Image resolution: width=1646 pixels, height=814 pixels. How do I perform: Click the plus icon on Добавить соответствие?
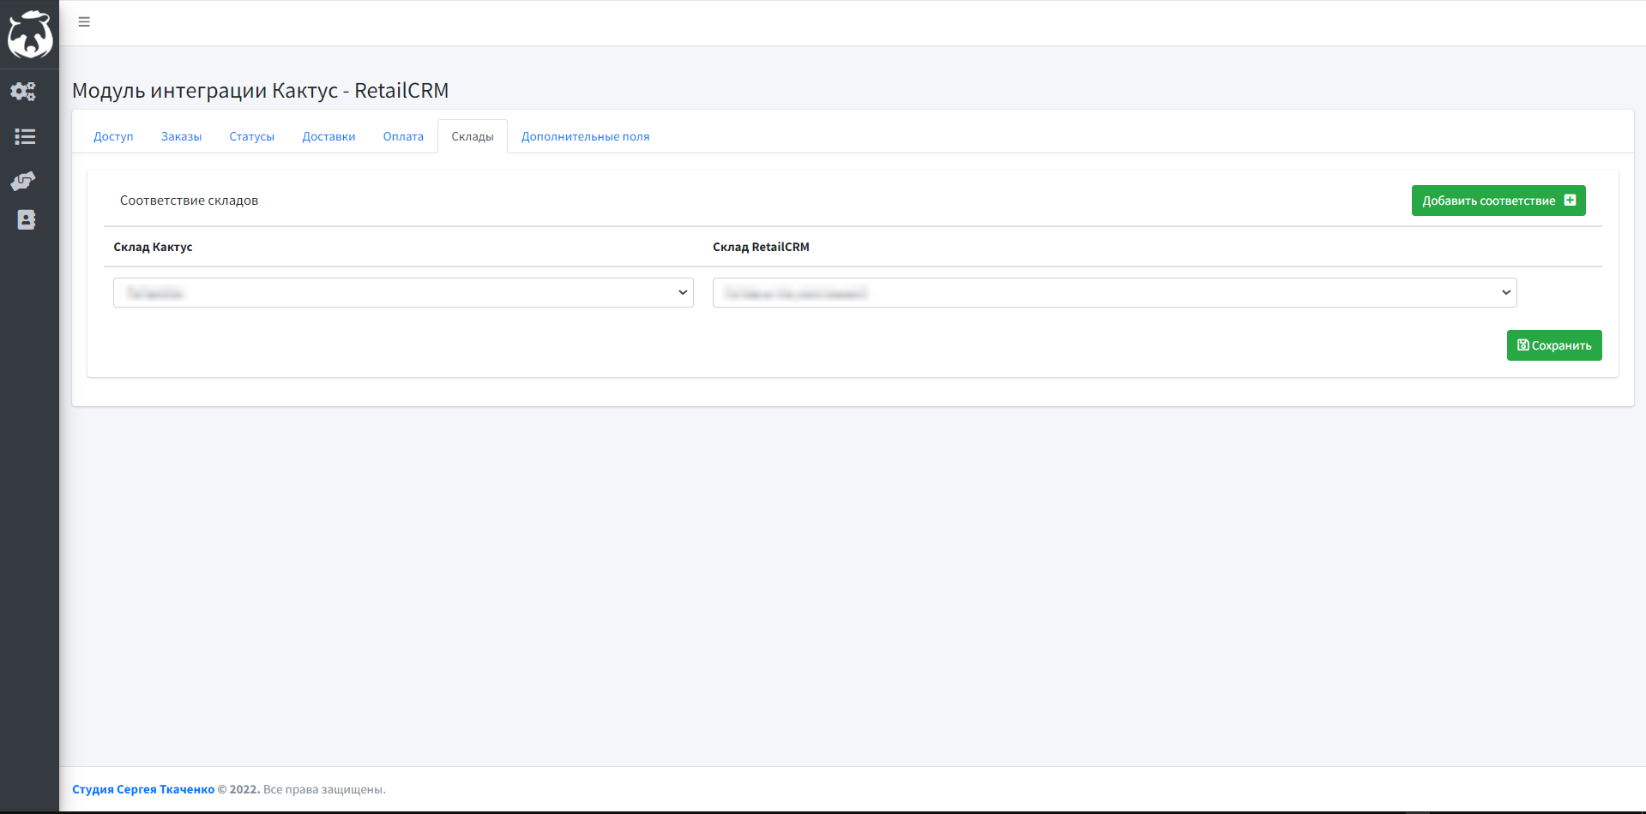click(1570, 201)
